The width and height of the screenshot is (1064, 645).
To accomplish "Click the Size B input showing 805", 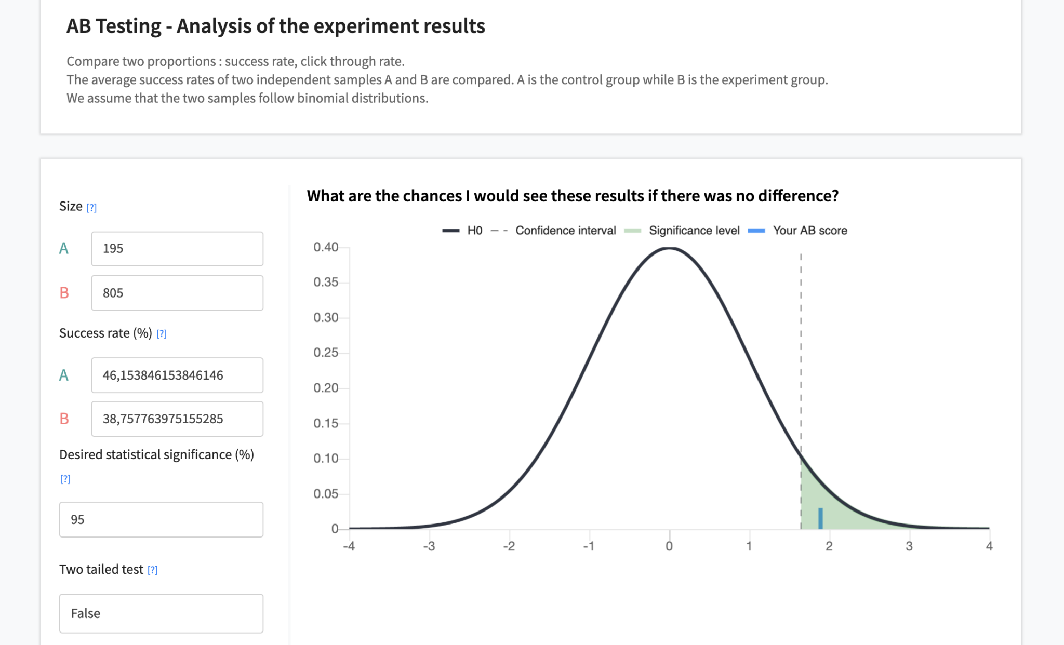I will coord(177,292).
